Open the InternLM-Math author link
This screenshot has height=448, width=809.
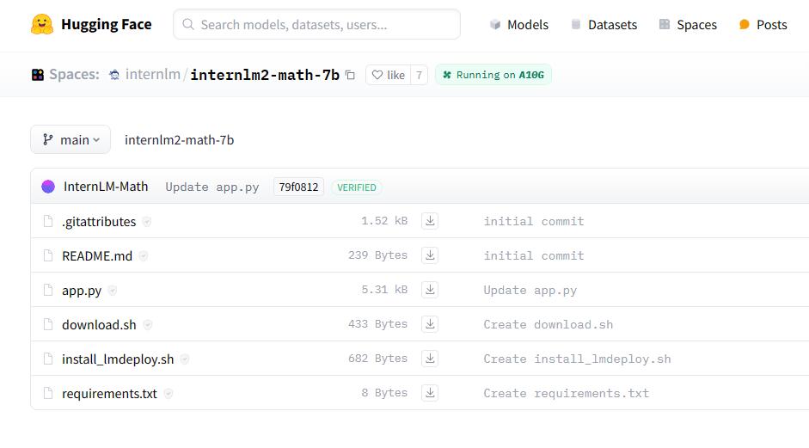point(106,187)
